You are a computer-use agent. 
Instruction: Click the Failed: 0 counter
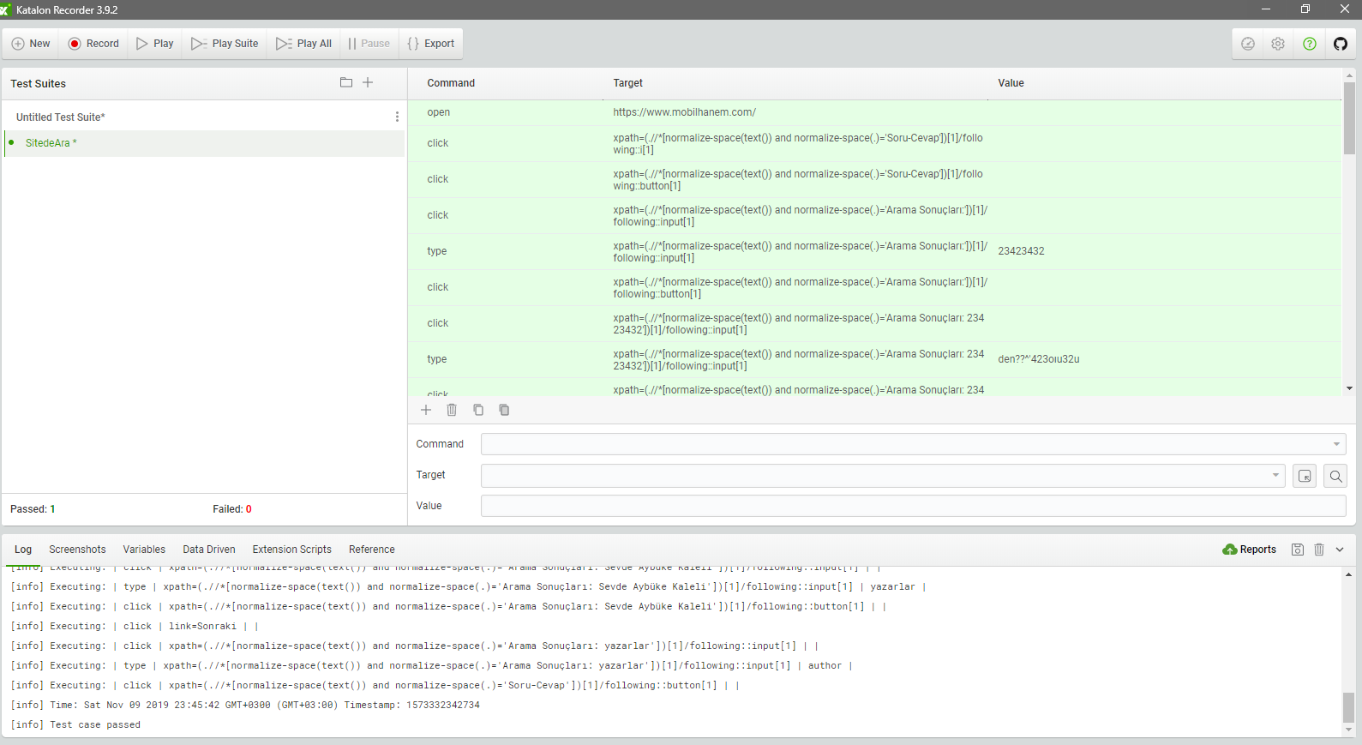tap(232, 509)
